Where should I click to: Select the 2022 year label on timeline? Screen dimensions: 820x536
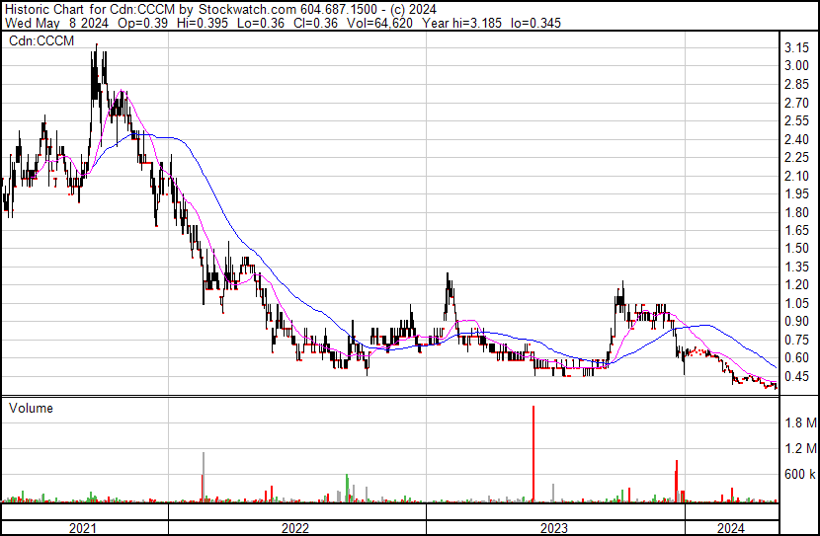coord(294,528)
